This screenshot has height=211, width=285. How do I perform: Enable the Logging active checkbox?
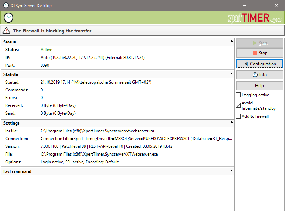(238, 95)
